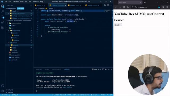Close the React Hooks browser tab
This screenshot has width=170, height=96.
[141, 2]
